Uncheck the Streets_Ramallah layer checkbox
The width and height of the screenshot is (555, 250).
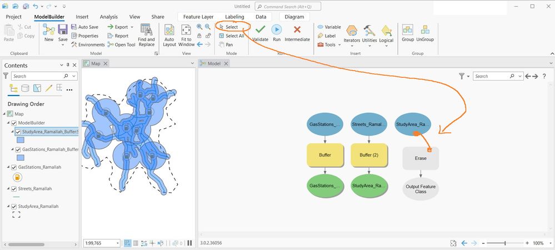[14, 189]
